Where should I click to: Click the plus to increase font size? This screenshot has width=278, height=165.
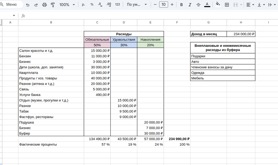coord(172,5)
